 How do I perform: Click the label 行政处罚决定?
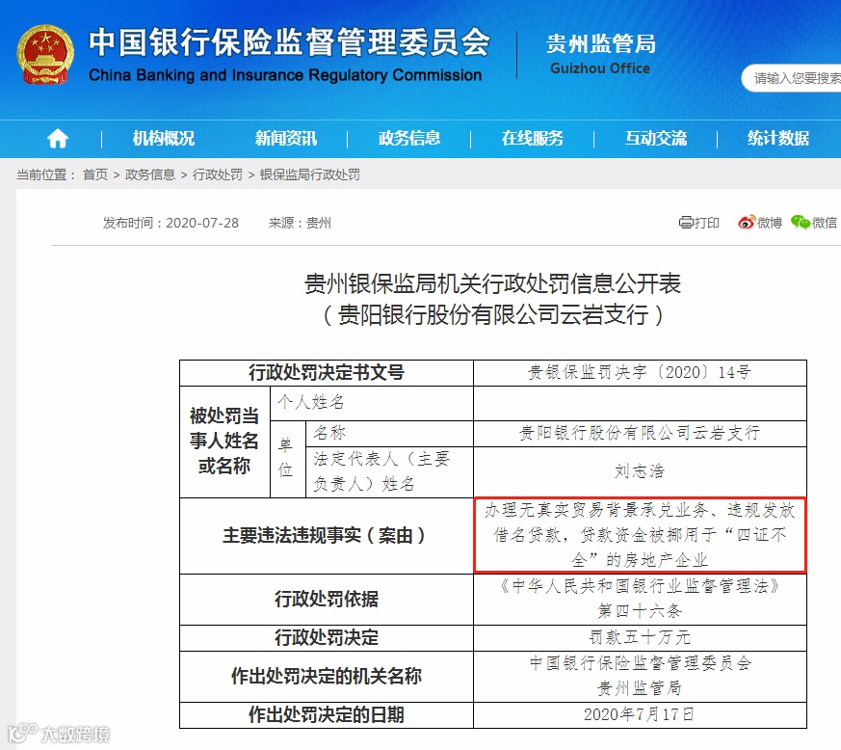pyautogui.click(x=327, y=637)
